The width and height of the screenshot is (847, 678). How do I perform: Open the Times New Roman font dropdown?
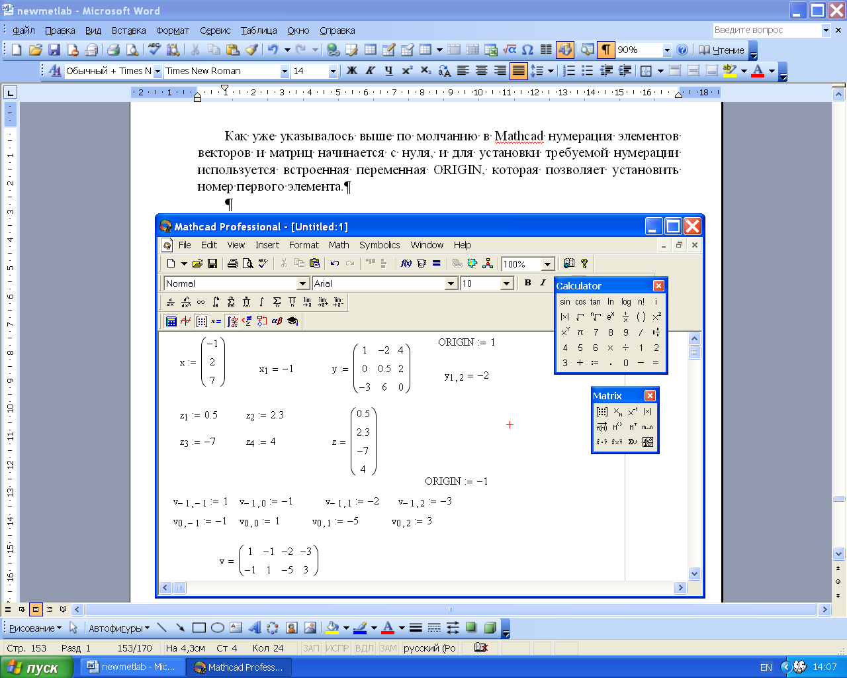285,72
